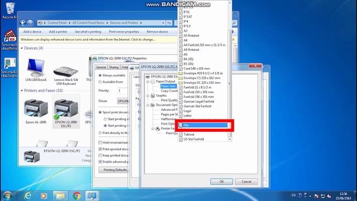
Task: Click Control Panel in the address breadcrumb
Action: tap(57, 23)
